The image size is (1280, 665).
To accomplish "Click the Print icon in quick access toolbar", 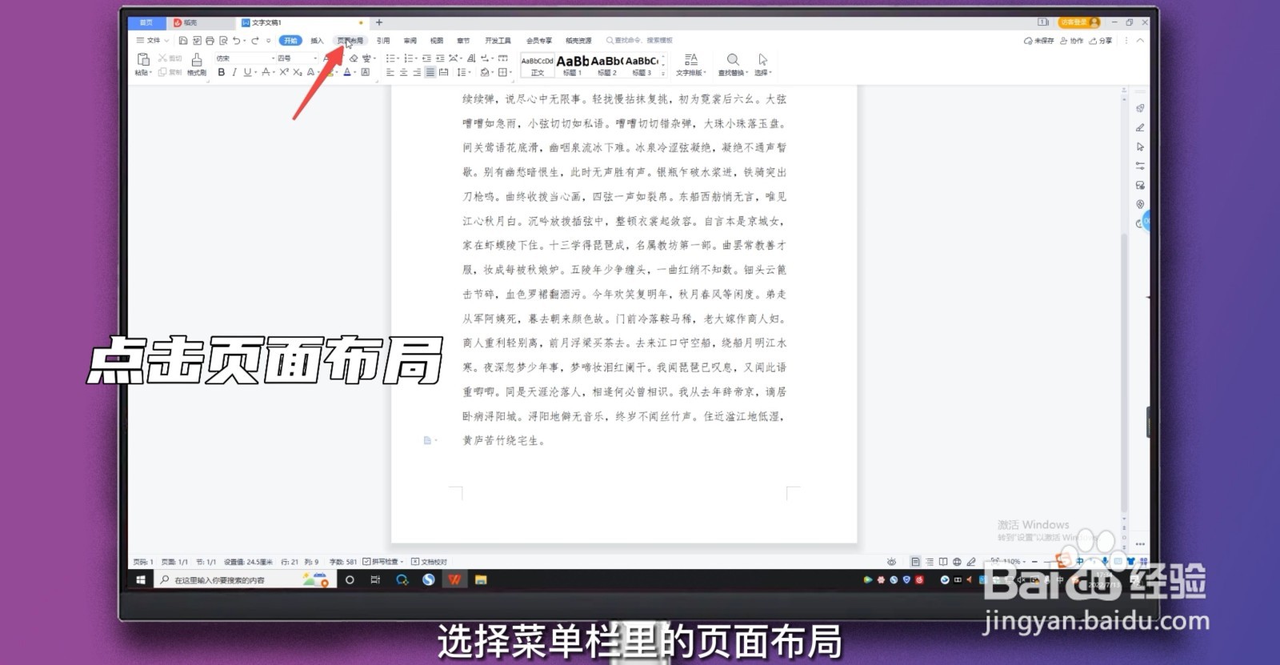I will (210, 41).
